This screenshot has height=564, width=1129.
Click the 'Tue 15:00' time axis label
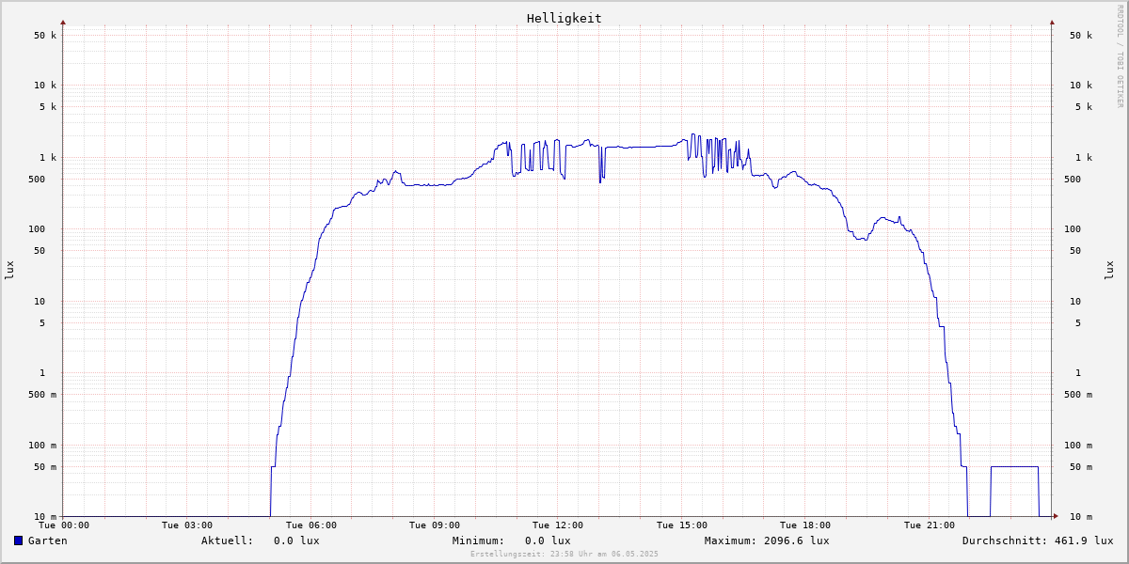(x=682, y=525)
